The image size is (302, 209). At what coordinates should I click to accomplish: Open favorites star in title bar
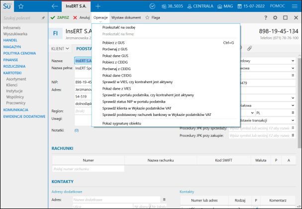click(21, 6)
